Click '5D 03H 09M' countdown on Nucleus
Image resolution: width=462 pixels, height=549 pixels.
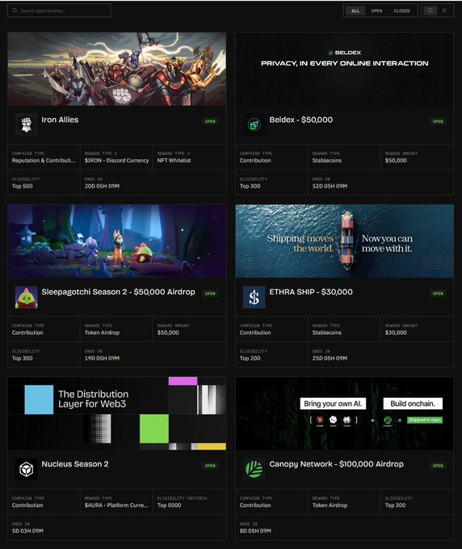tap(27, 531)
